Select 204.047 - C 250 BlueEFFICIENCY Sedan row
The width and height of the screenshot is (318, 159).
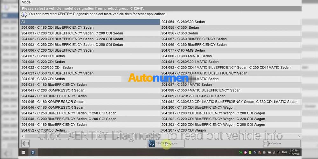click(x=90, y=113)
